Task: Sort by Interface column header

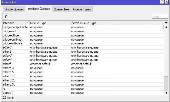Action: tap(16, 23)
